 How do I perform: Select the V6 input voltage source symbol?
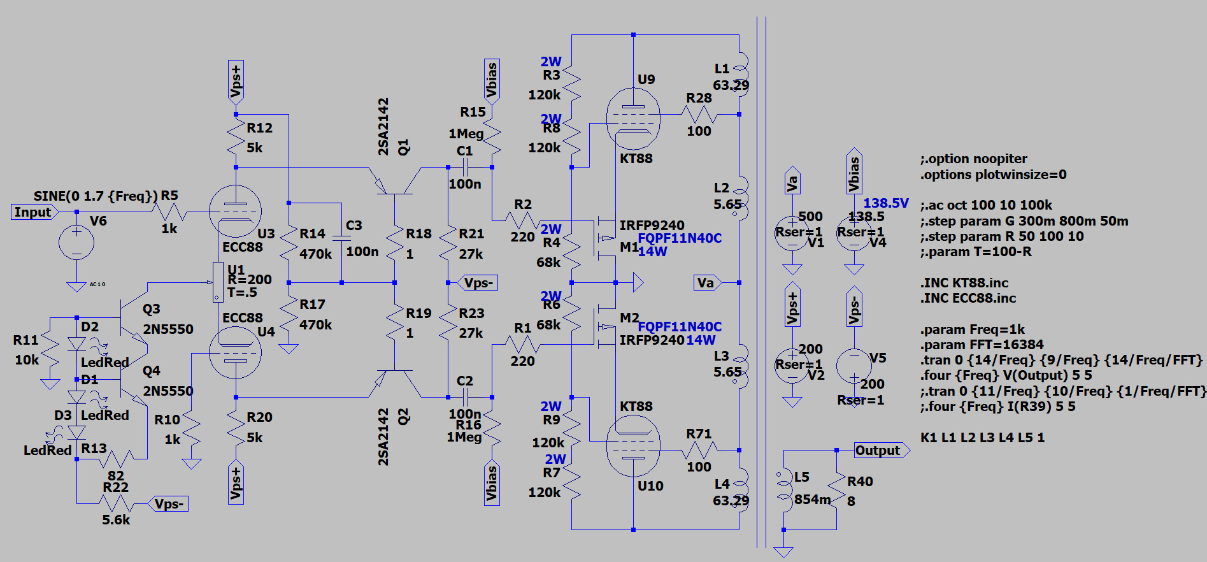pos(76,243)
